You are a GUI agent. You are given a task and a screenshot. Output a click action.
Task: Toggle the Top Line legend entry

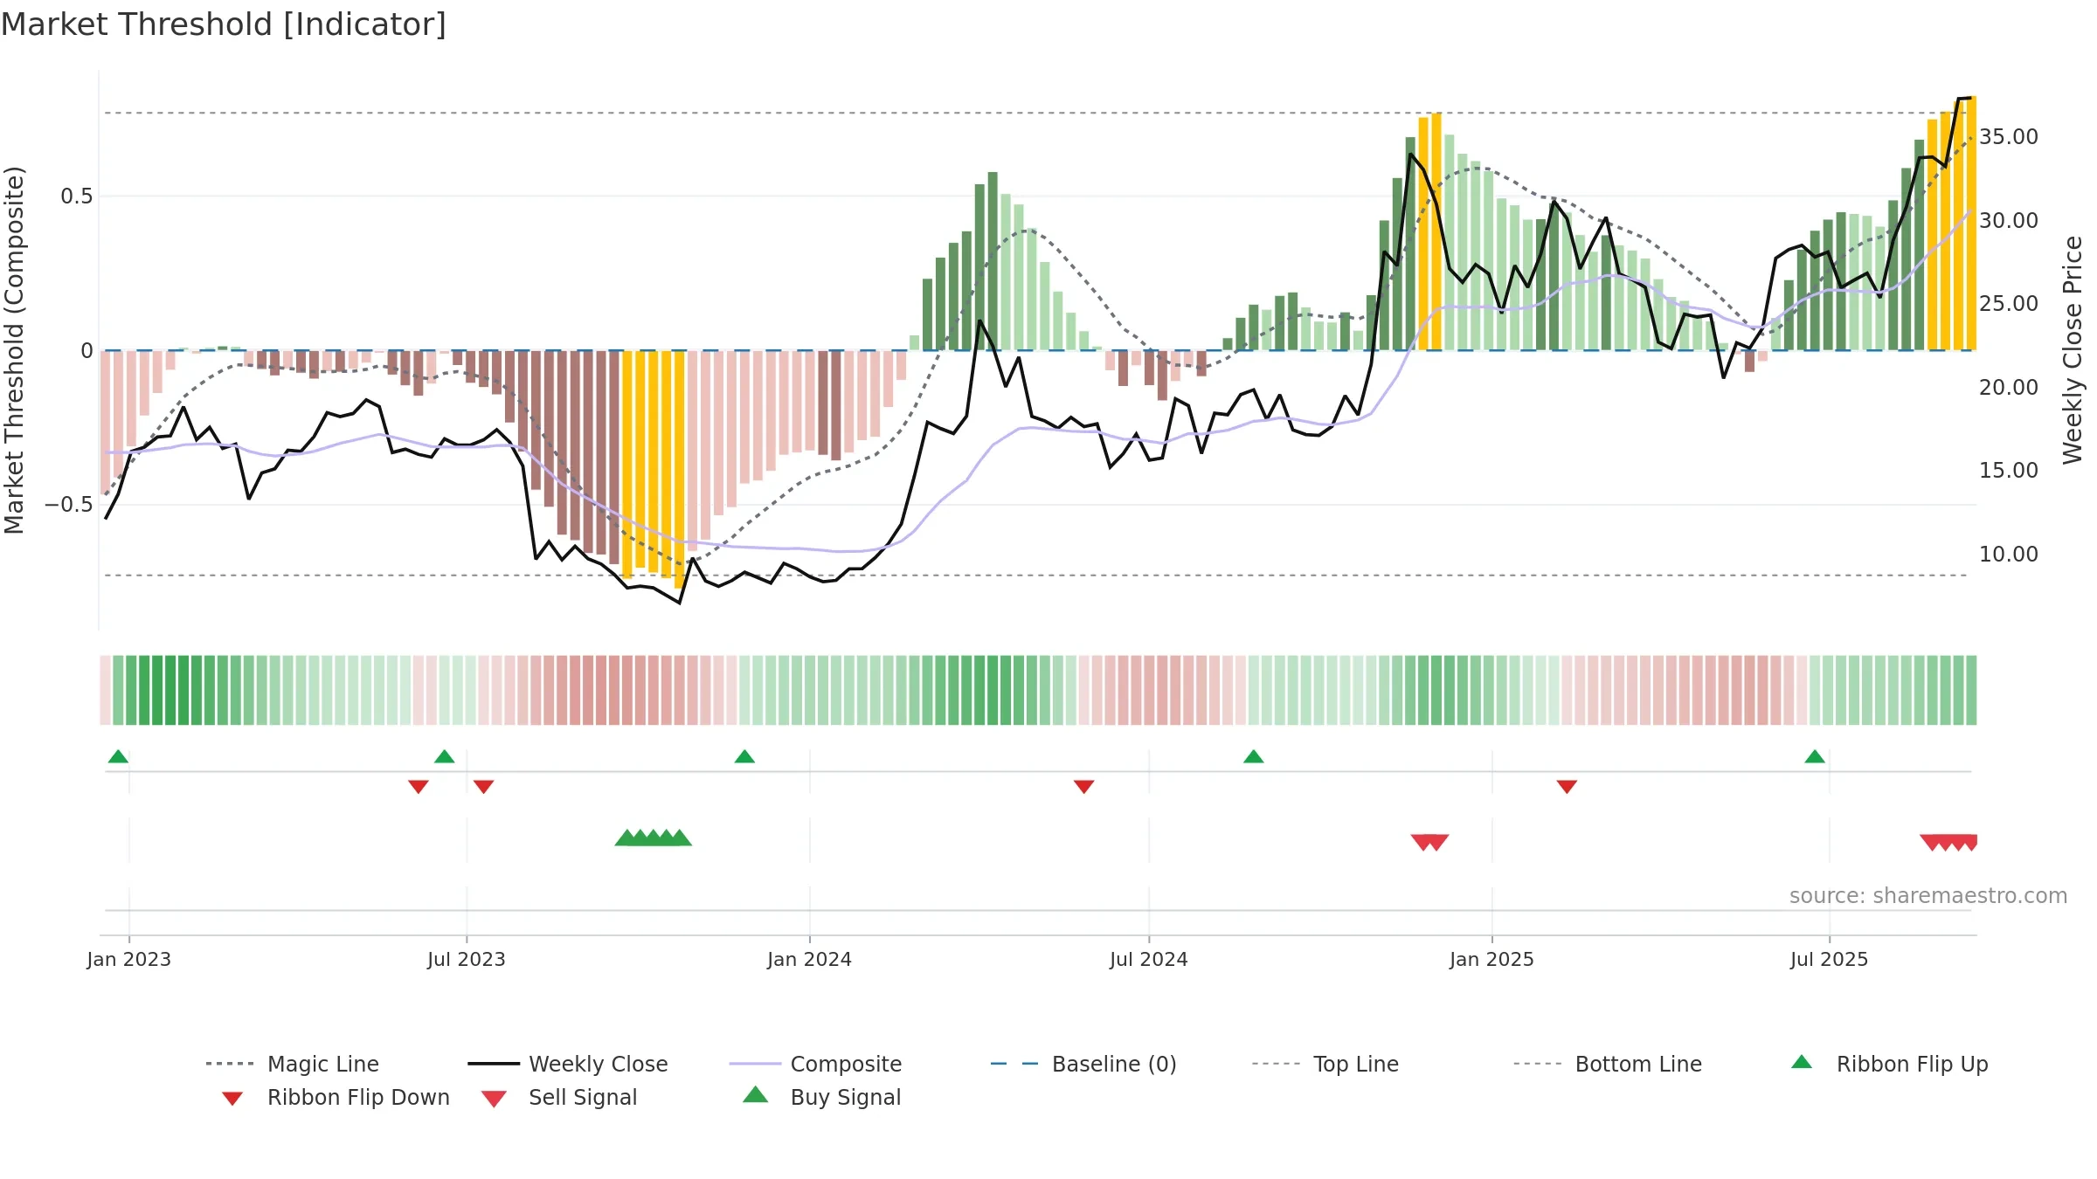(x=1325, y=1064)
